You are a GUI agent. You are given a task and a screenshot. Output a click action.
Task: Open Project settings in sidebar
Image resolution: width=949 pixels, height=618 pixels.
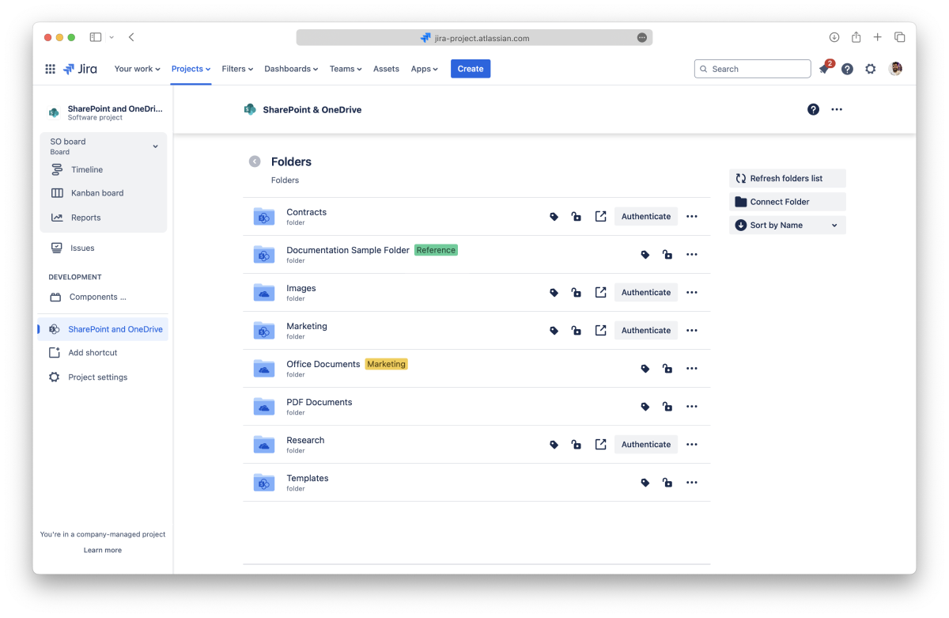point(97,377)
